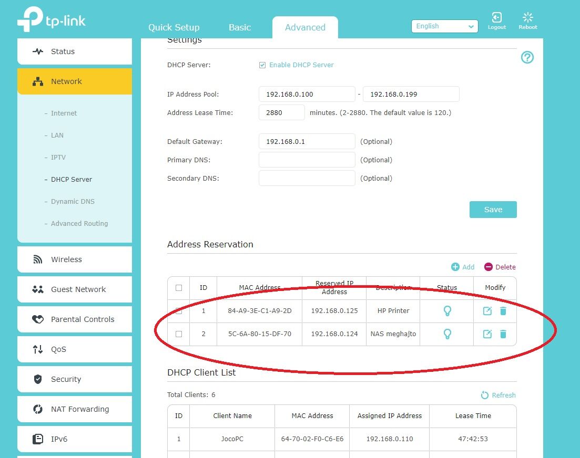580x458 pixels.
Task: Delete the HP Printer reservation via trash icon
Action: coord(503,311)
